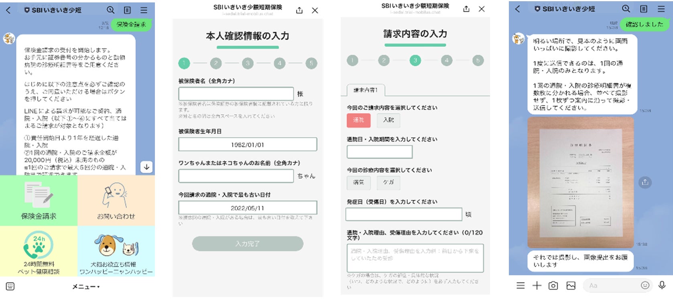Open 24時間無料ペット健康相談 tile
673x299 pixels.
[x=39, y=251]
